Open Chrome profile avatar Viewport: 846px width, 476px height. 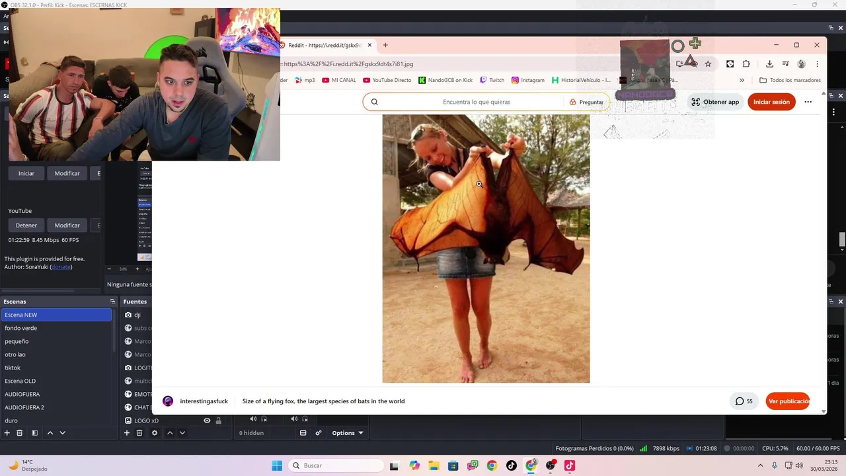802,64
